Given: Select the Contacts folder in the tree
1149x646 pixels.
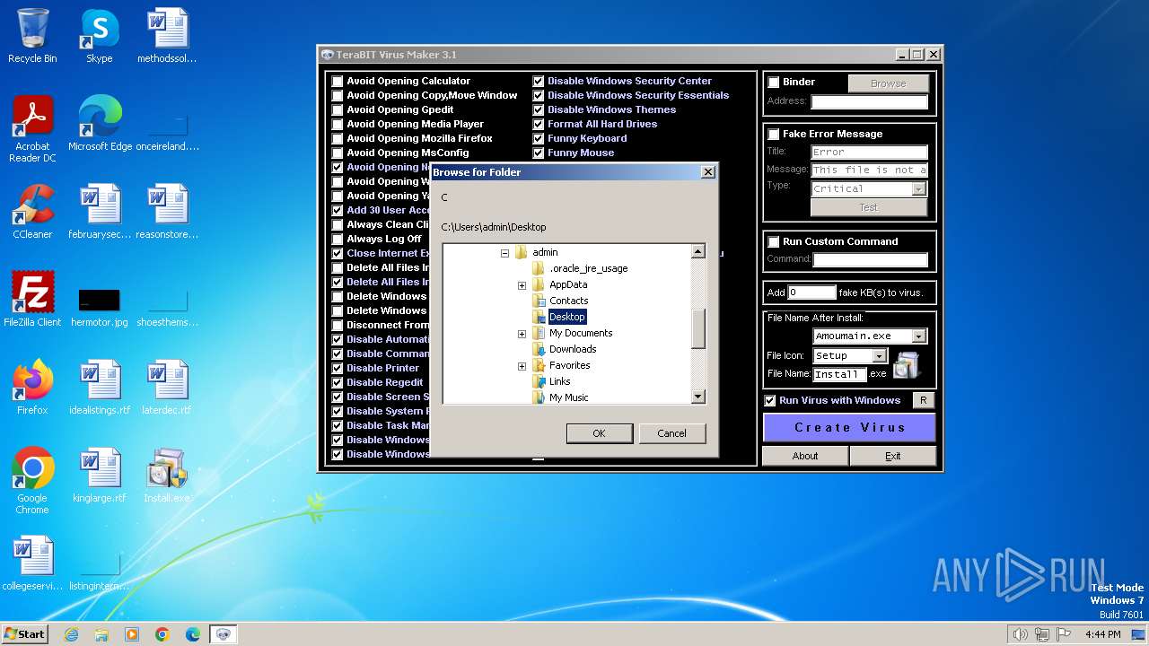Looking at the screenshot, I should (x=568, y=301).
